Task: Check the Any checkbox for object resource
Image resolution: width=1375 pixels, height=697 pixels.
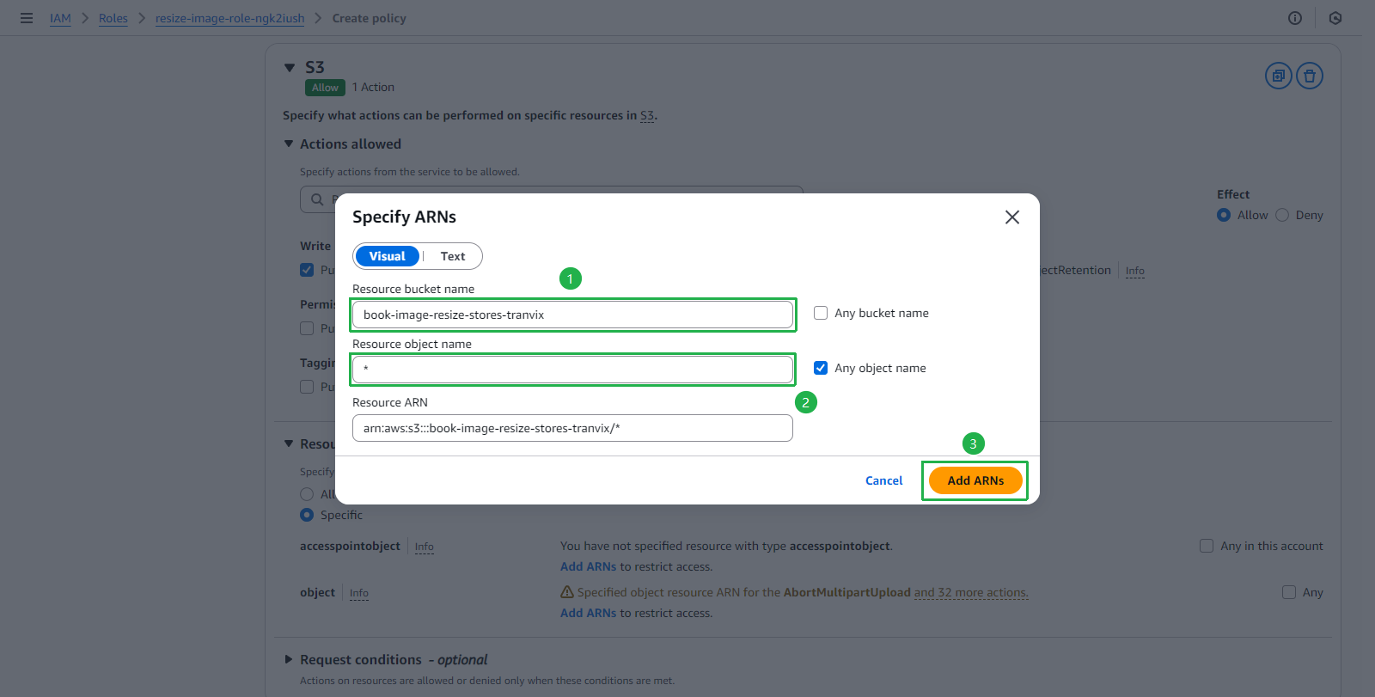Action: [1289, 592]
